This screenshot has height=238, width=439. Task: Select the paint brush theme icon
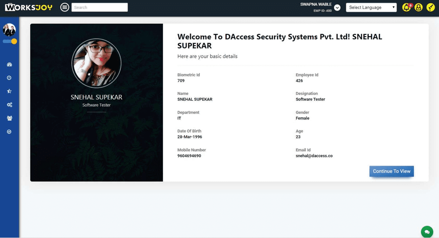430,7
